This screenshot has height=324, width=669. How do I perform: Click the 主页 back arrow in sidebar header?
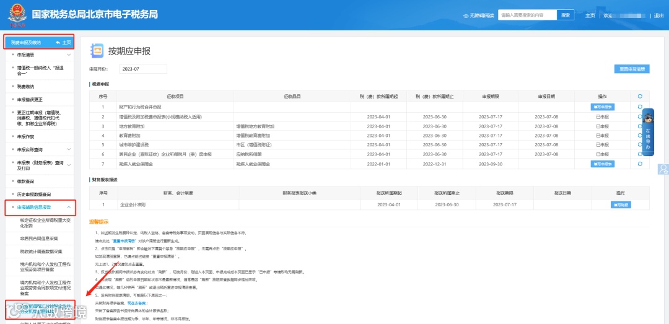pos(57,42)
